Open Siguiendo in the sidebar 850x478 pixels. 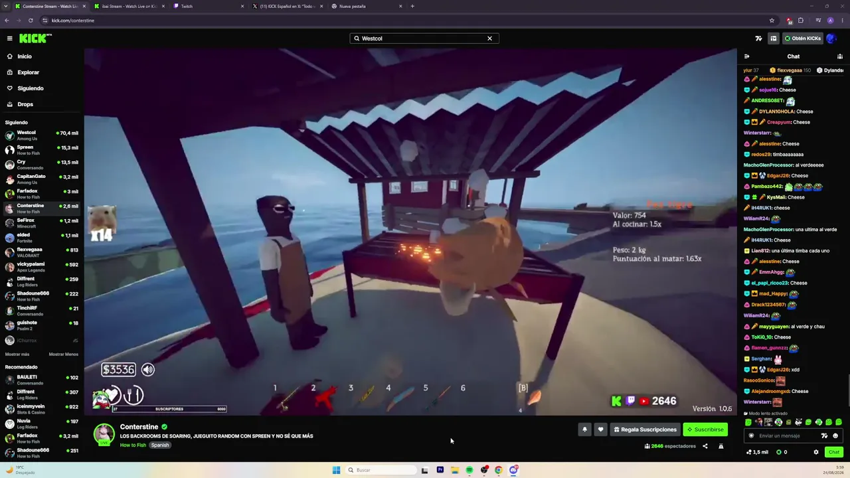tap(41, 88)
